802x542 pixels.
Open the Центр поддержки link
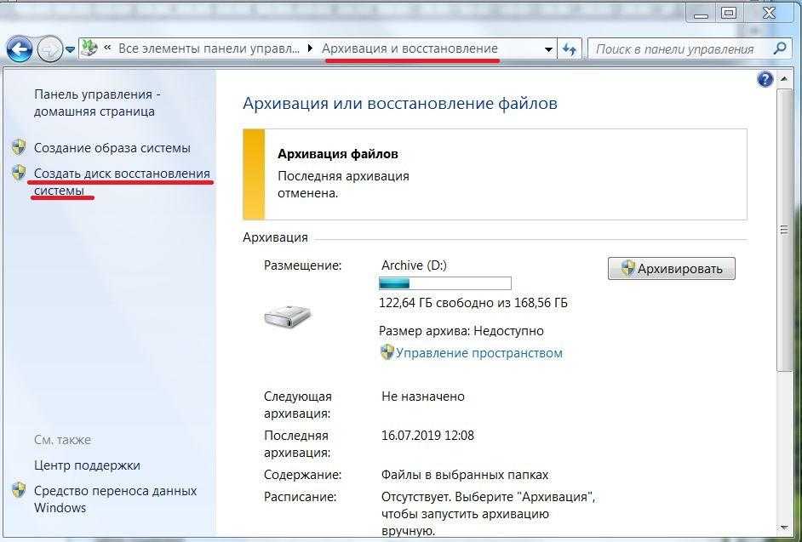[87, 465]
